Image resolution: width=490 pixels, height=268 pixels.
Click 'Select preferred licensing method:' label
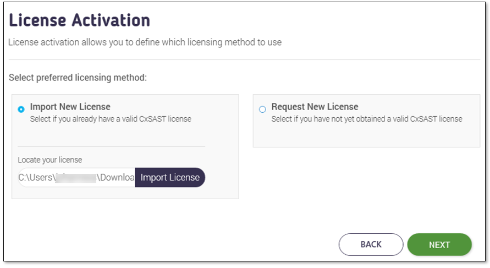pos(78,78)
